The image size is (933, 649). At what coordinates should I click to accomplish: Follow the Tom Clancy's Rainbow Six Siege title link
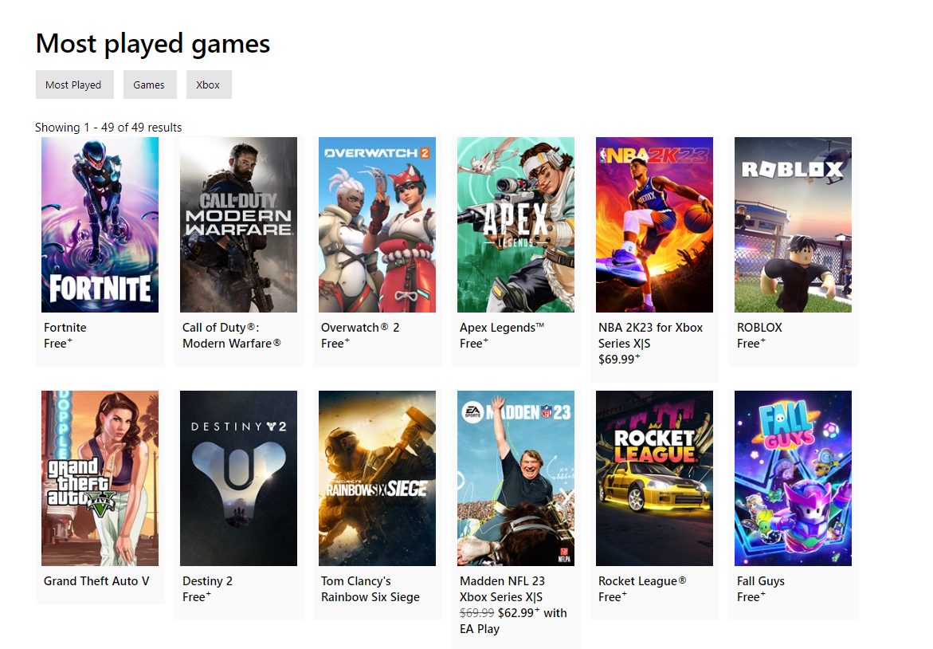370,589
